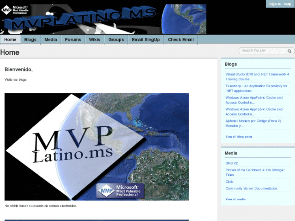
Task: Open Visual Studio 2010 Training Course post
Action: pos(257,77)
